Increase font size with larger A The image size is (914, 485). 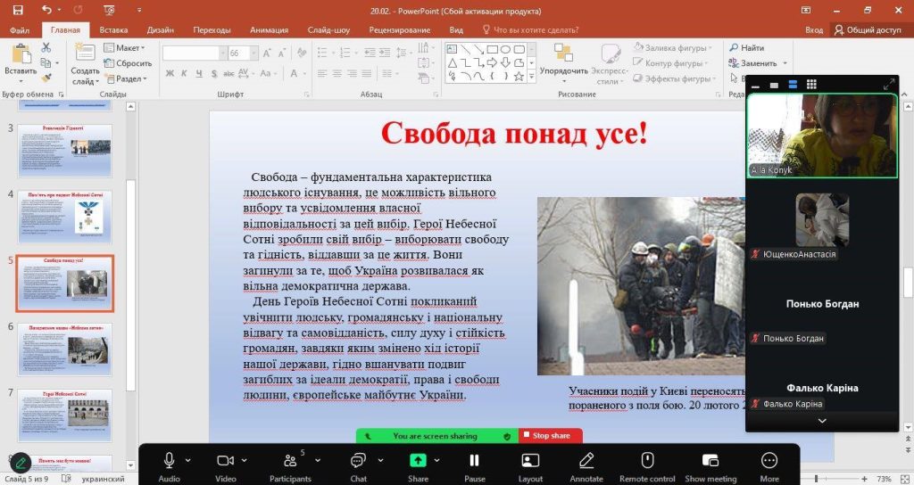266,53
